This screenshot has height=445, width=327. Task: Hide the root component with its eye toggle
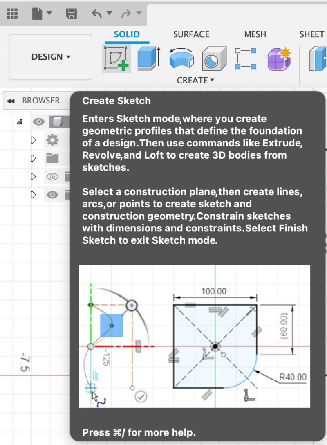point(39,121)
